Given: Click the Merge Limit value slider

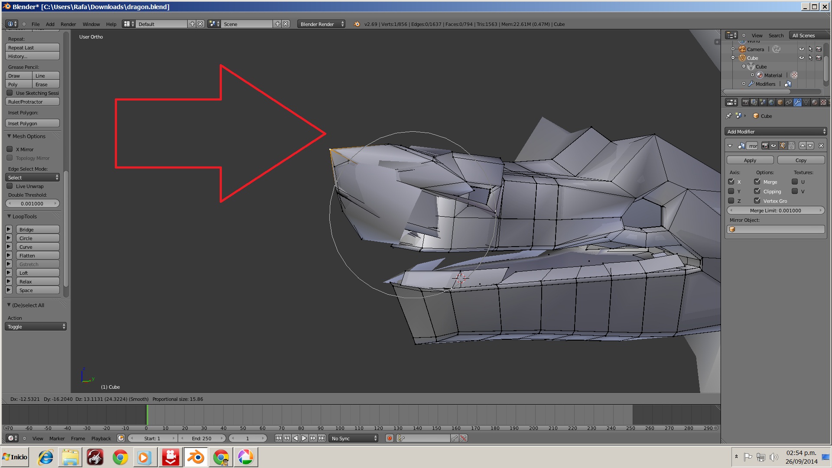Looking at the screenshot, I should coord(775,211).
